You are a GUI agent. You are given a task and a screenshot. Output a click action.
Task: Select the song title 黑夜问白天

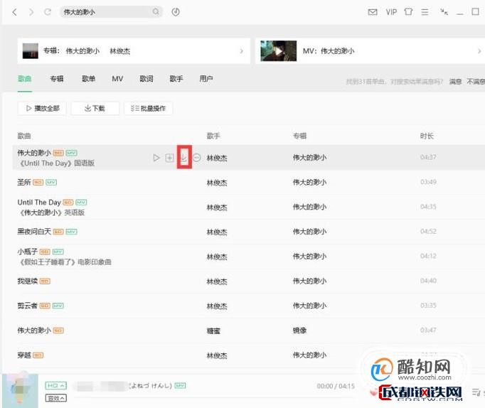coord(34,232)
